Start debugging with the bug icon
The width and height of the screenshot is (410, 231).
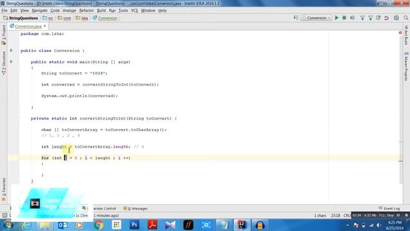tap(345, 18)
